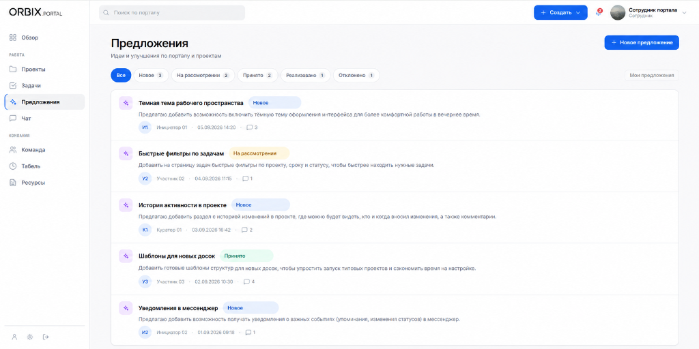Click the У3 author avatar badge
The height and width of the screenshot is (349, 699).
pos(145,282)
